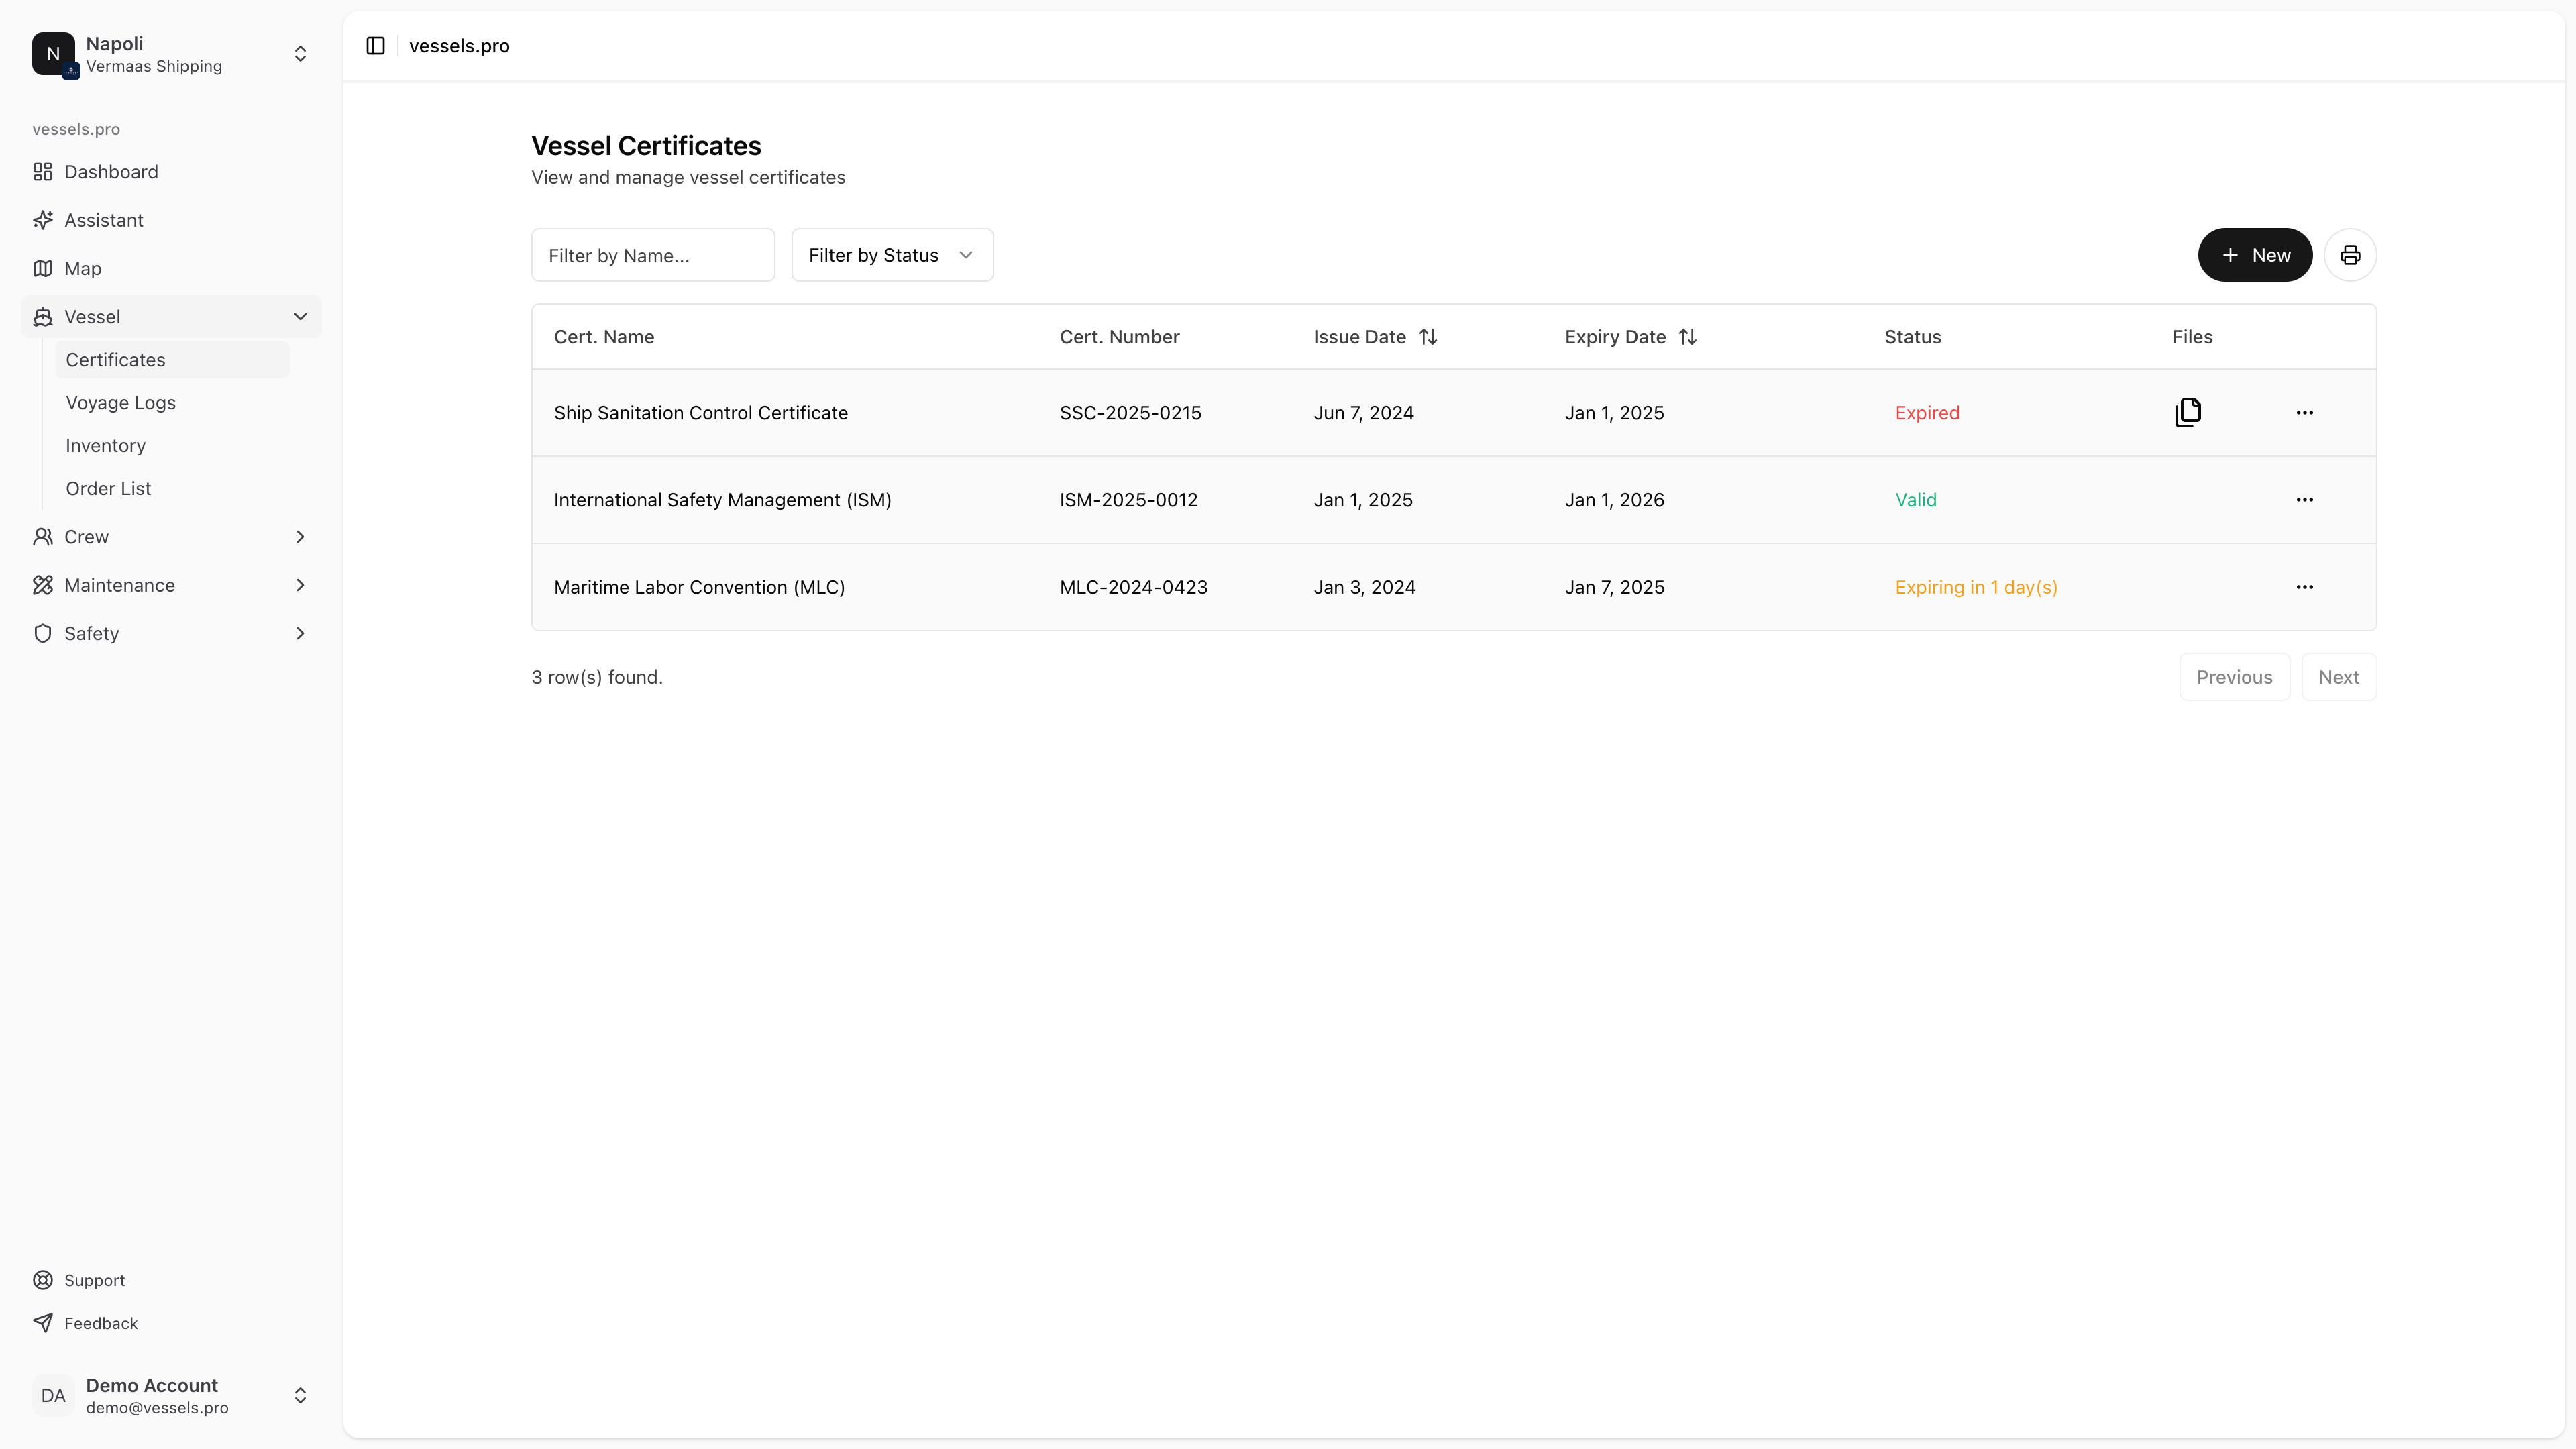Click the DA account avatar

(53, 1395)
